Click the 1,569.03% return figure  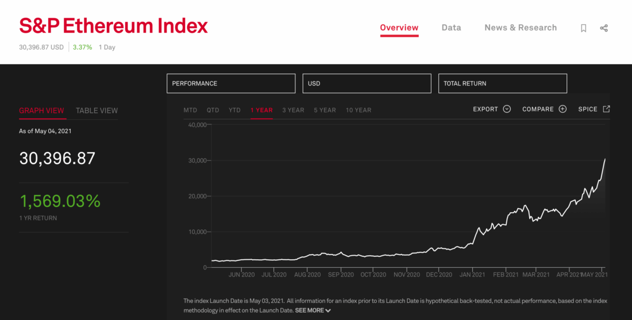coord(60,201)
